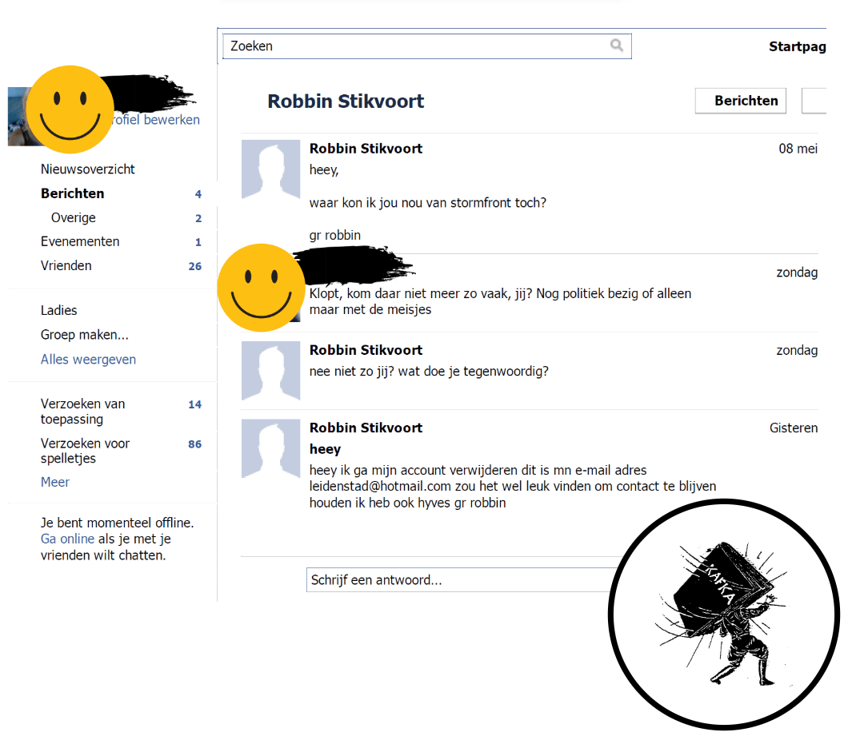Open the Vrienden list in the sidebar

[66, 266]
